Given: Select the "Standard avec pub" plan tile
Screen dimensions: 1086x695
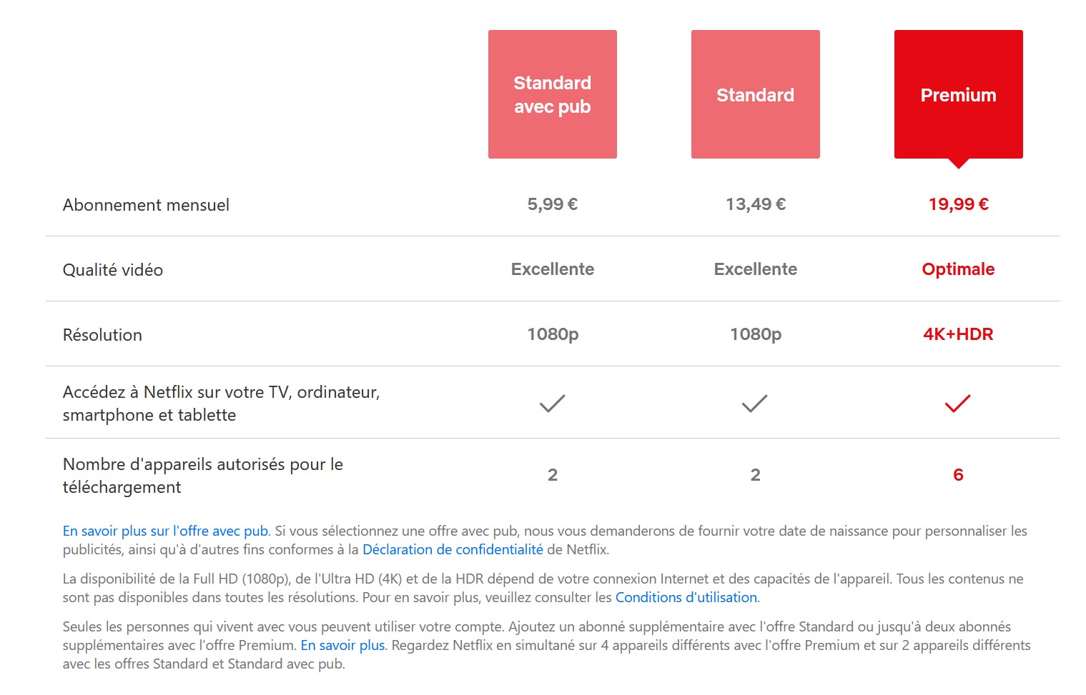Looking at the screenshot, I should click(x=552, y=94).
